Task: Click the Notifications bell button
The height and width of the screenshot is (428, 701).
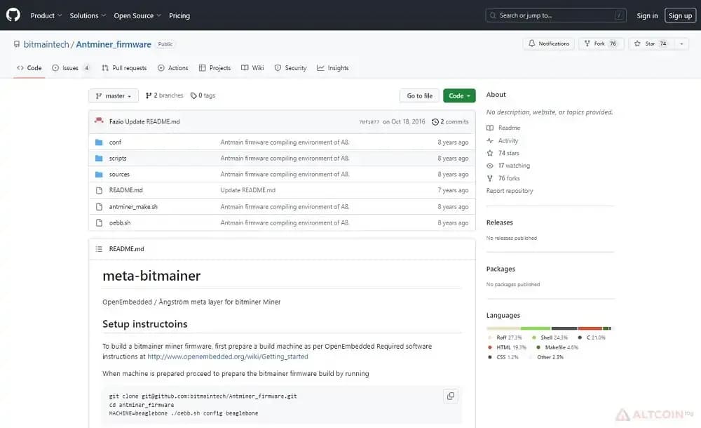Action: [x=549, y=44]
